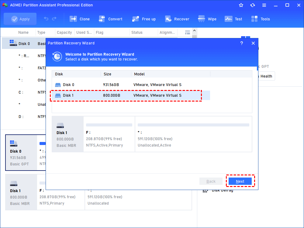Click the column settings list icon
Viewport: 304px width, 228px height.
tap(188, 33)
